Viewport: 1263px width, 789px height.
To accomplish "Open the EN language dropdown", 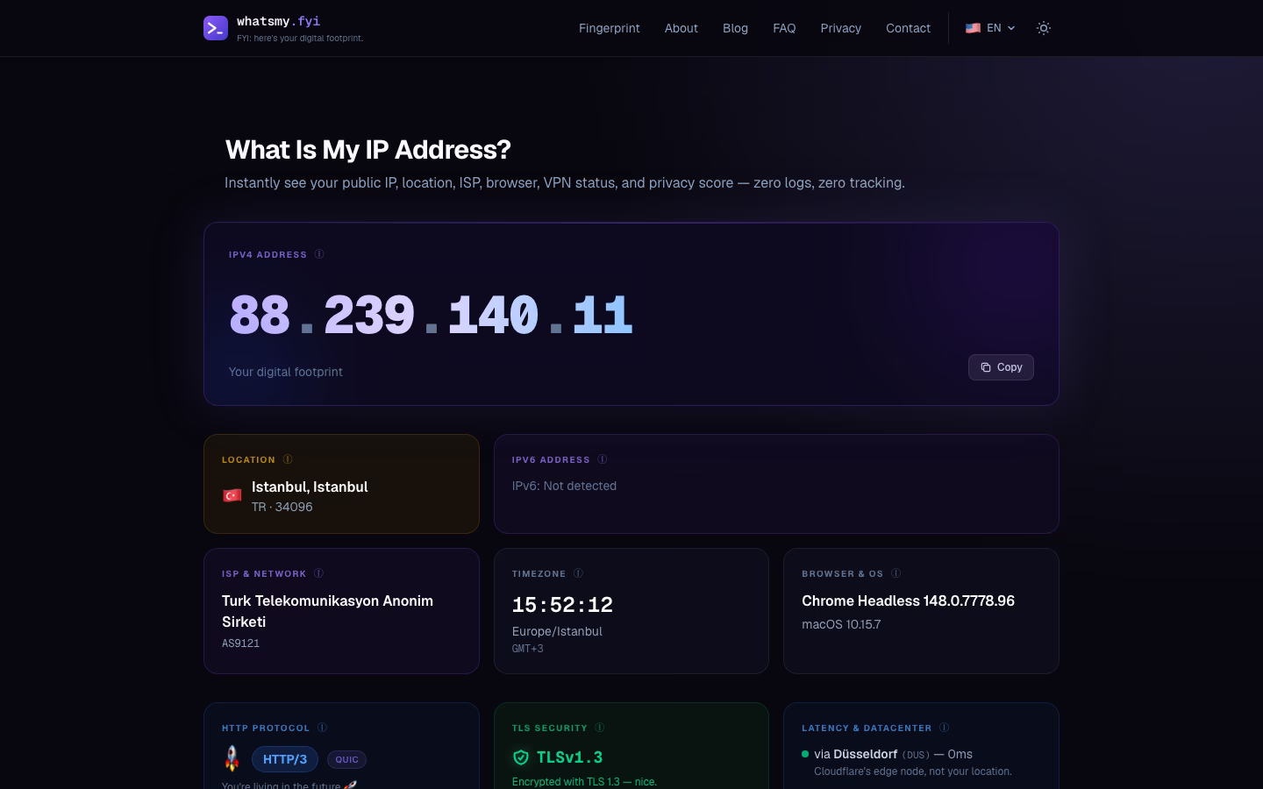I will click(990, 28).
